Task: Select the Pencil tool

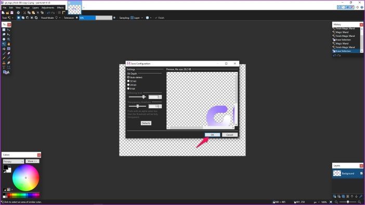Action: [4, 58]
